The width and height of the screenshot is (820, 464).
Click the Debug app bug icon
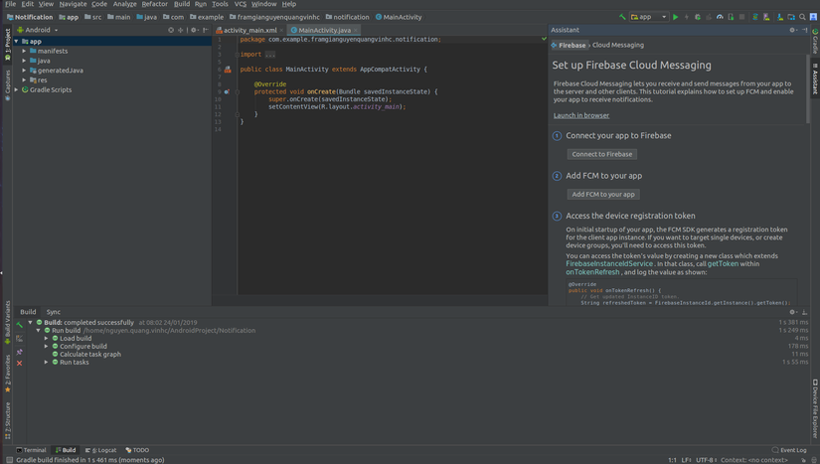pos(697,17)
